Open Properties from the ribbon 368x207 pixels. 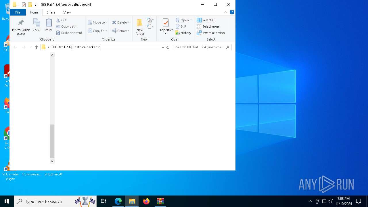tap(166, 25)
